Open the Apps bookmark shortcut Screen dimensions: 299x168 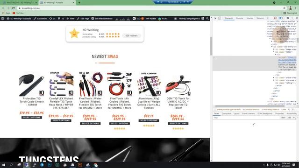point(6,13)
